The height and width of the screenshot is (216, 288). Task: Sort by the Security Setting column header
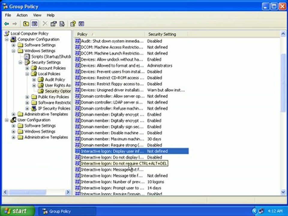[166, 34]
